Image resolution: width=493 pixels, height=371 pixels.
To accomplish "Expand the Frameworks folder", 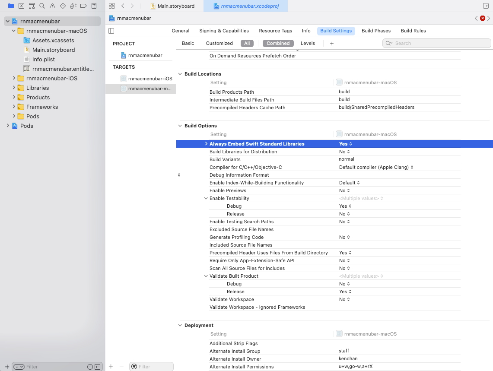I will click(14, 107).
